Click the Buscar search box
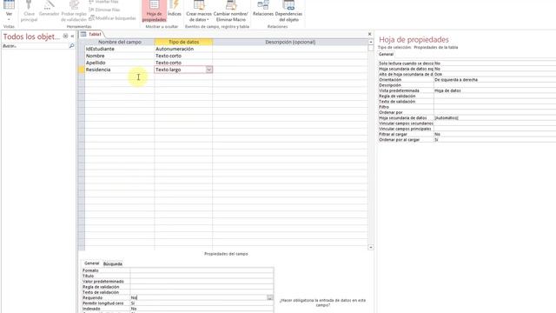Viewport: 556px width, 313px height. pyautogui.click(x=35, y=46)
